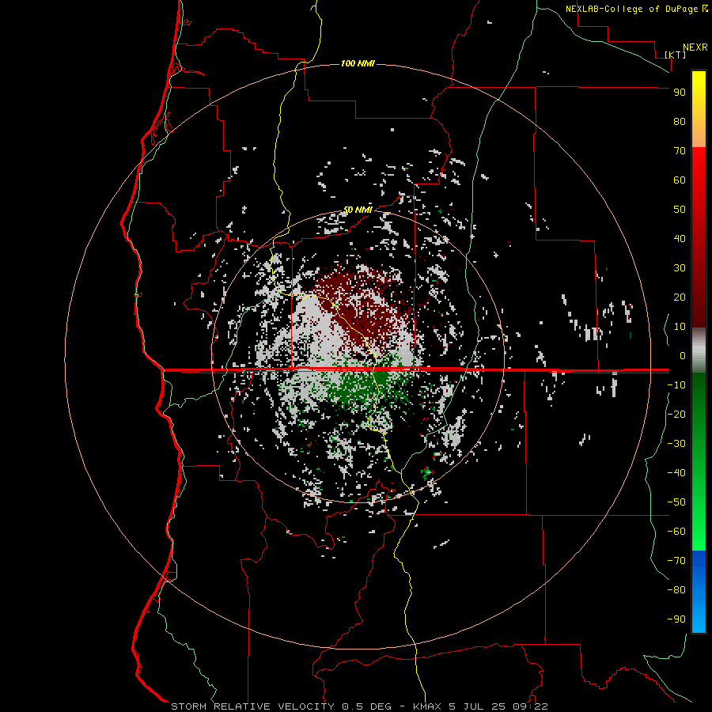
Task: Select the 80 value on the velocity scale
Action: point(680,122)
